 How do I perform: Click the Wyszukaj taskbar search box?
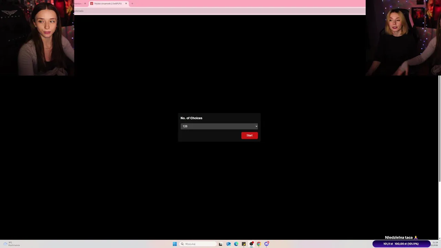[x=198, y=244]
